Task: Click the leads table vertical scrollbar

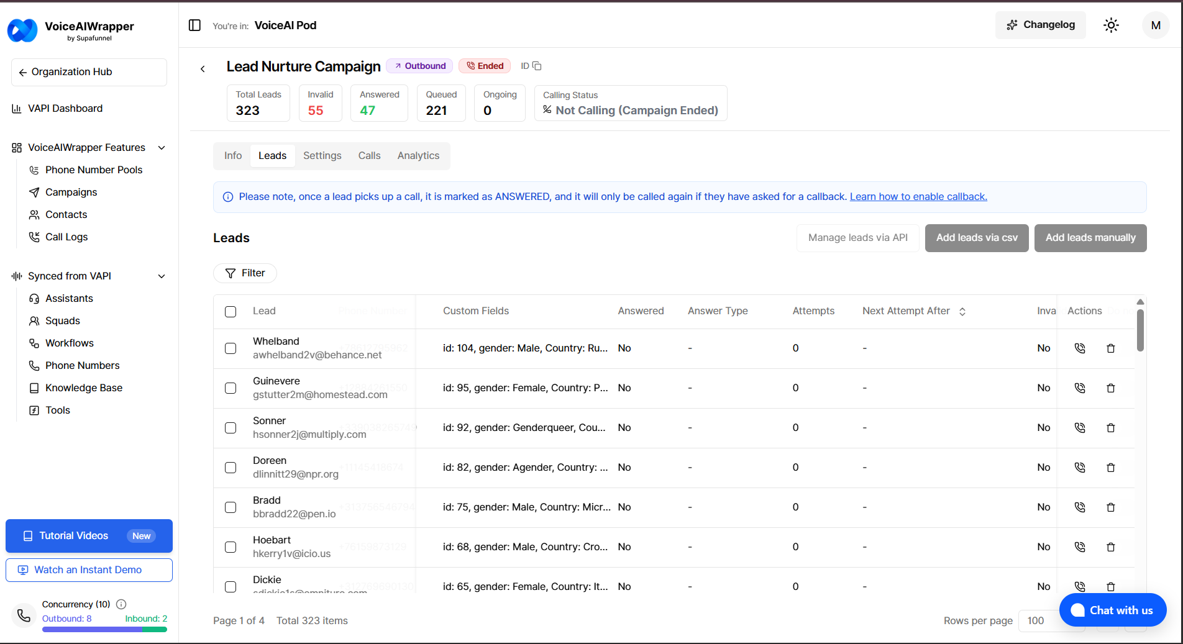Action: [1140, 330]
